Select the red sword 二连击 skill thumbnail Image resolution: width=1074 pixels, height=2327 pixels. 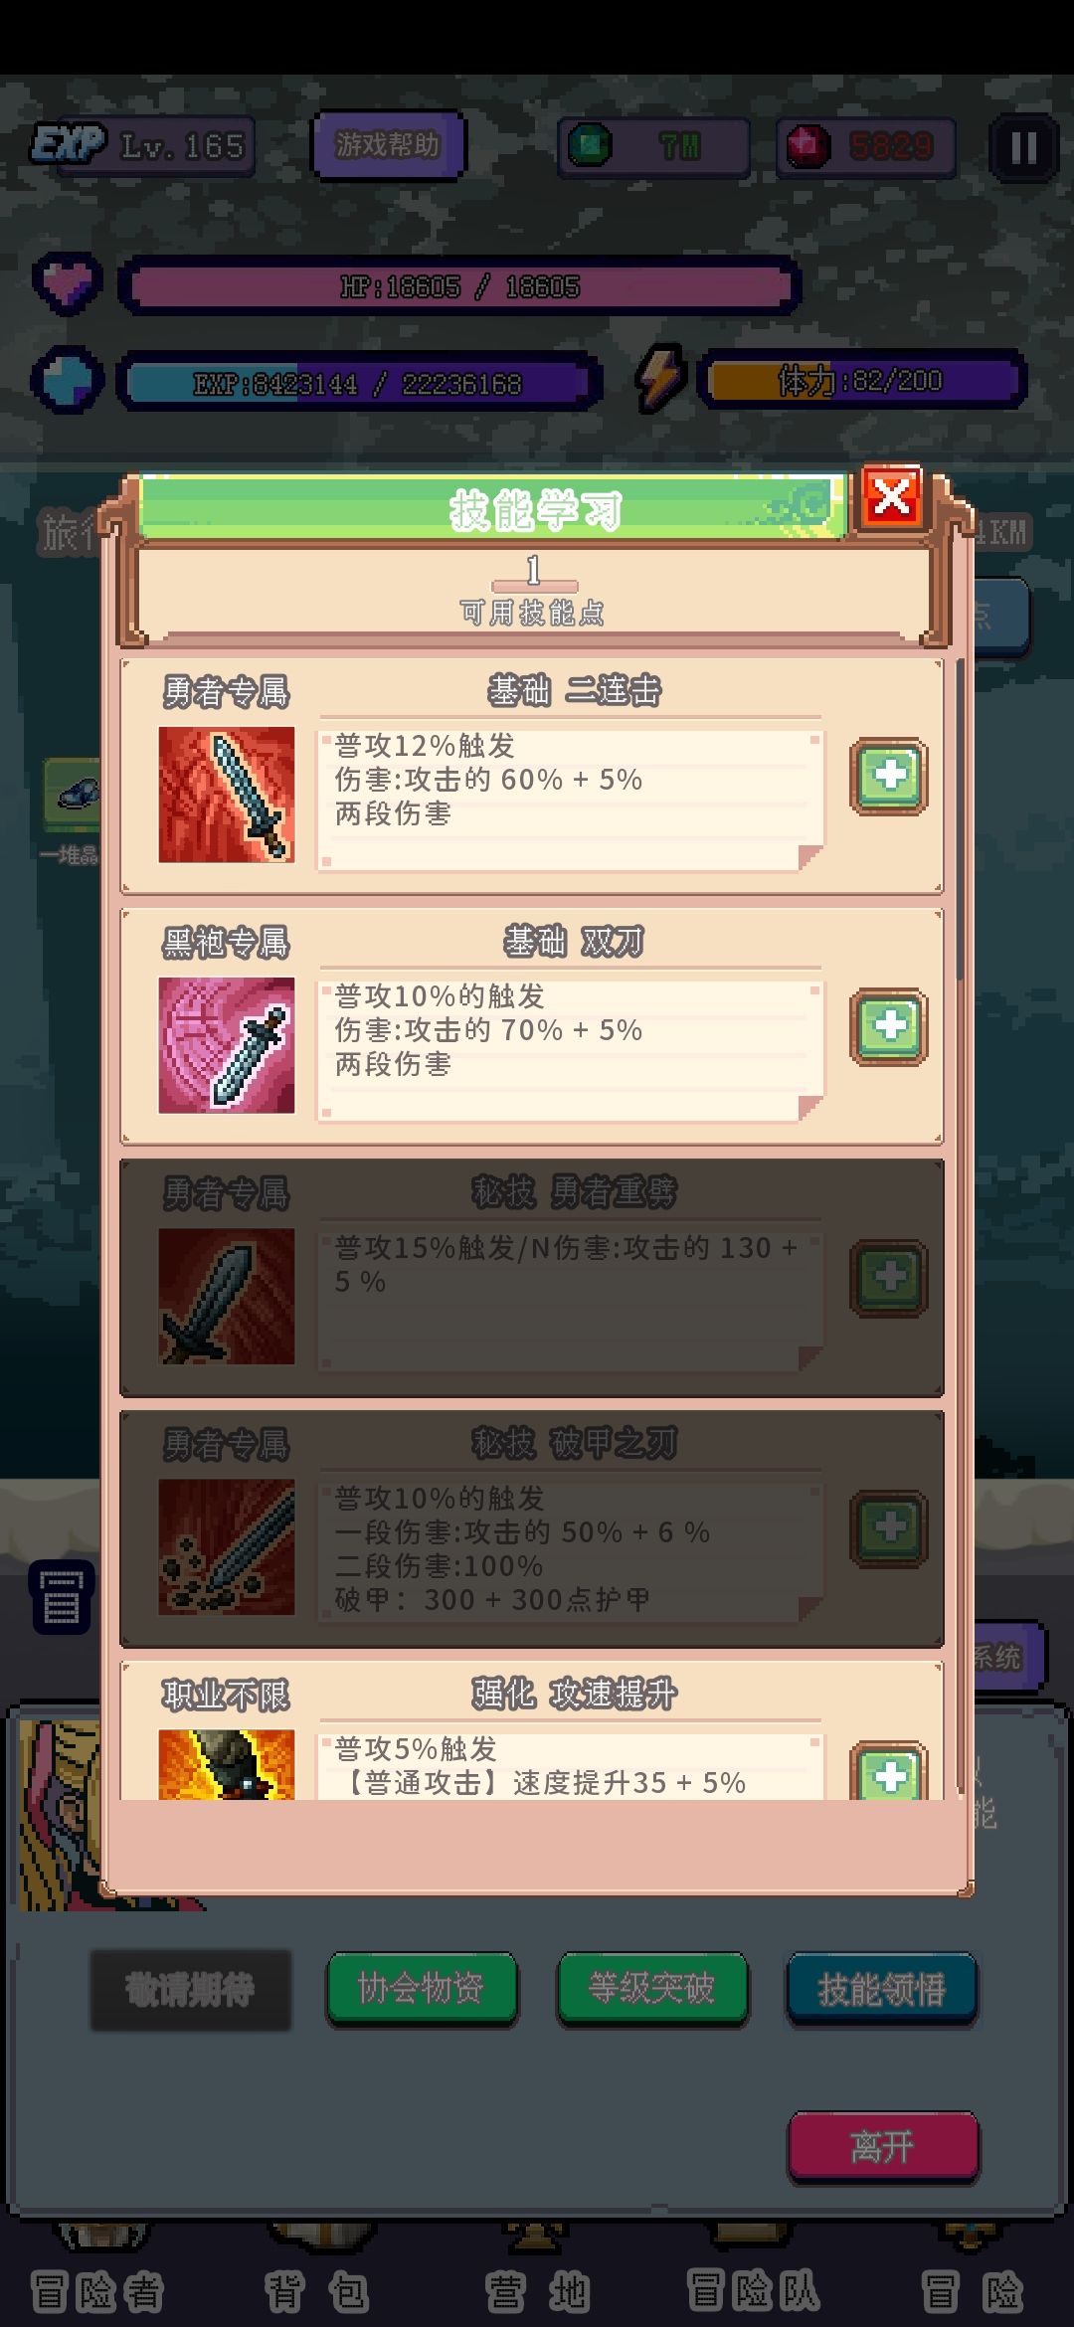[227, 795]
